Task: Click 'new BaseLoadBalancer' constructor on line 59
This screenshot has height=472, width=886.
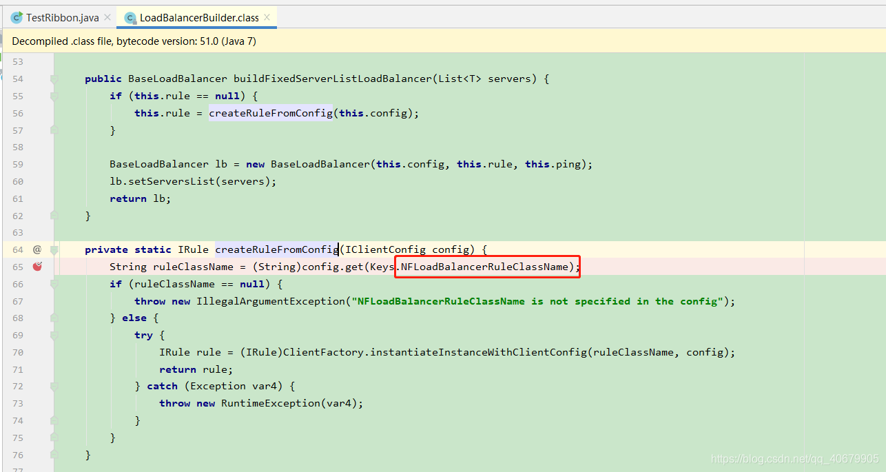Action: coord(308,164)
